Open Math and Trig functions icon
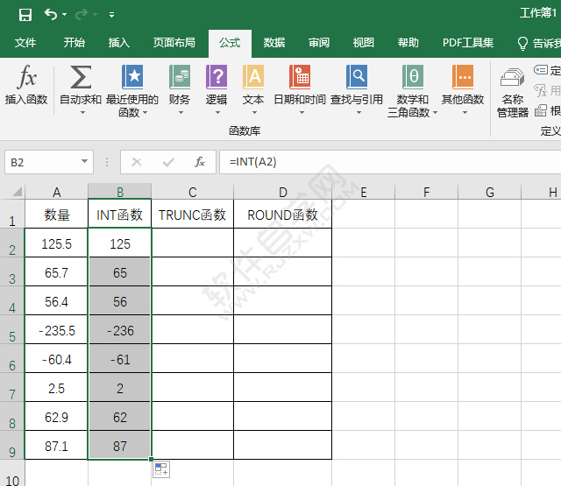The width and height of the screenshot is (561, 486). click(x=412, y=79)
